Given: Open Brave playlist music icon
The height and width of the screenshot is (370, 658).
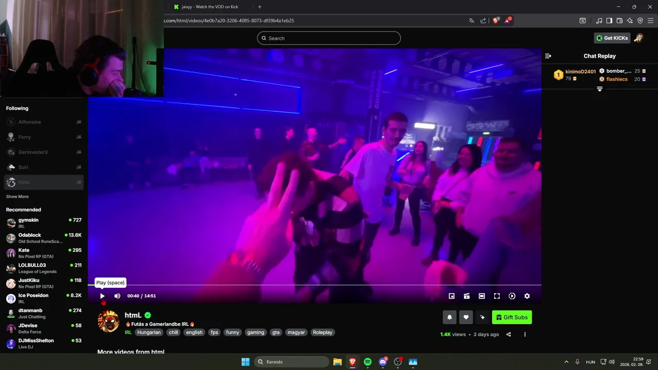Looking at the screenshot, I should click(599, 21).
